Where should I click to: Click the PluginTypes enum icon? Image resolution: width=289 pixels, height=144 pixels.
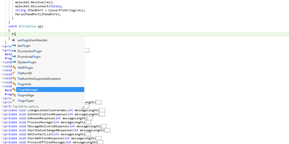[13, 100]
